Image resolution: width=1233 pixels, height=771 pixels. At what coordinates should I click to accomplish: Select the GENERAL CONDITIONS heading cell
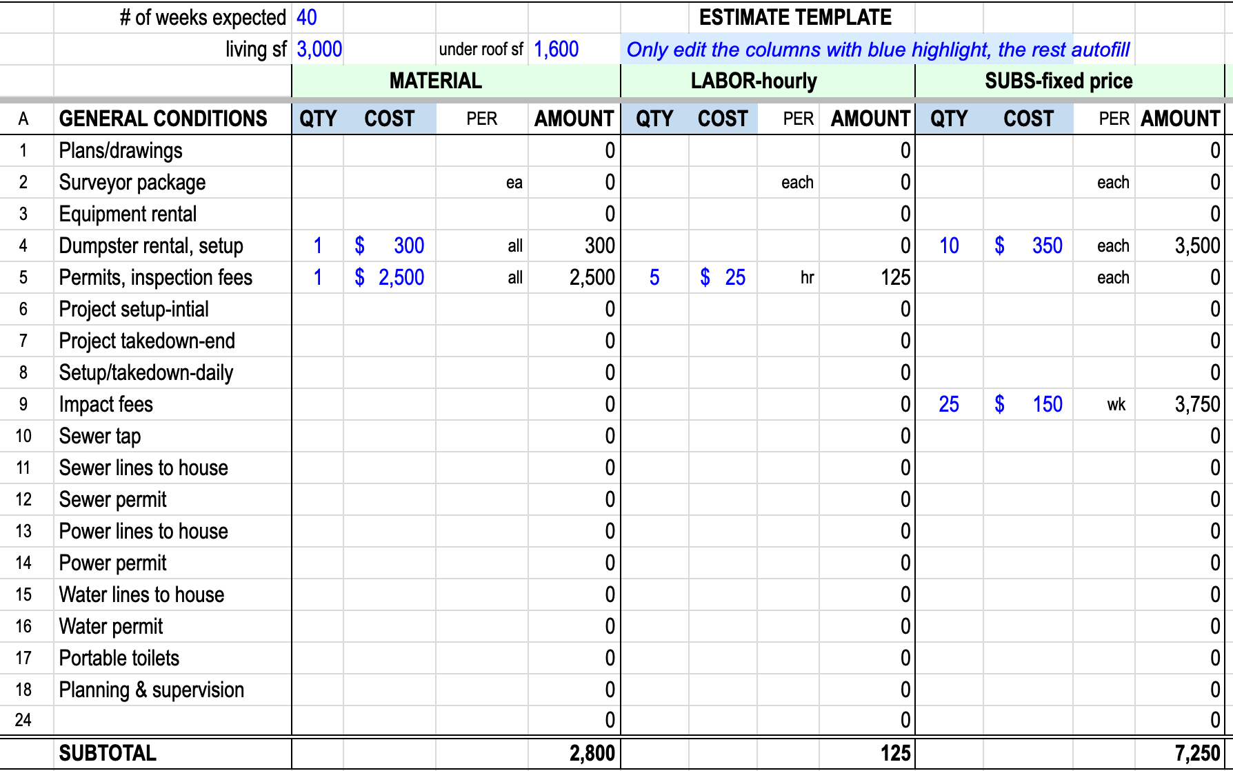(x=163, y=119)
